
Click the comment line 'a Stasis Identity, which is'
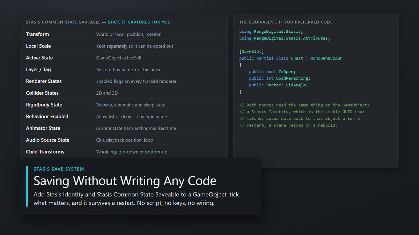tap(302, 112)
